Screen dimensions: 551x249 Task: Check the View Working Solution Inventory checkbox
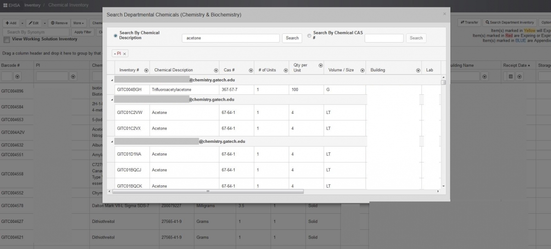tap(6, 40)
